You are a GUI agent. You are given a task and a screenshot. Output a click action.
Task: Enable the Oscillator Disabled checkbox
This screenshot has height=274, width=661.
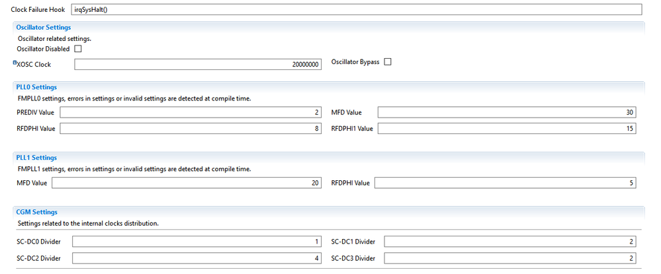click(78, 49)
